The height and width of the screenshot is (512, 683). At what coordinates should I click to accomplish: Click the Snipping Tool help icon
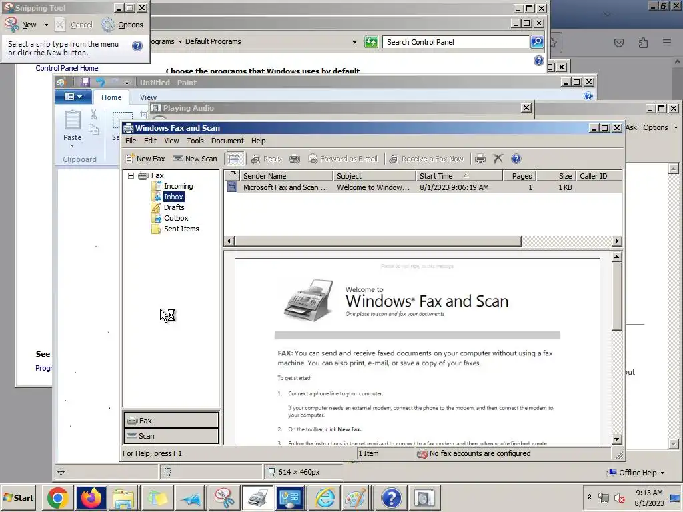click(x=137, y=46)
